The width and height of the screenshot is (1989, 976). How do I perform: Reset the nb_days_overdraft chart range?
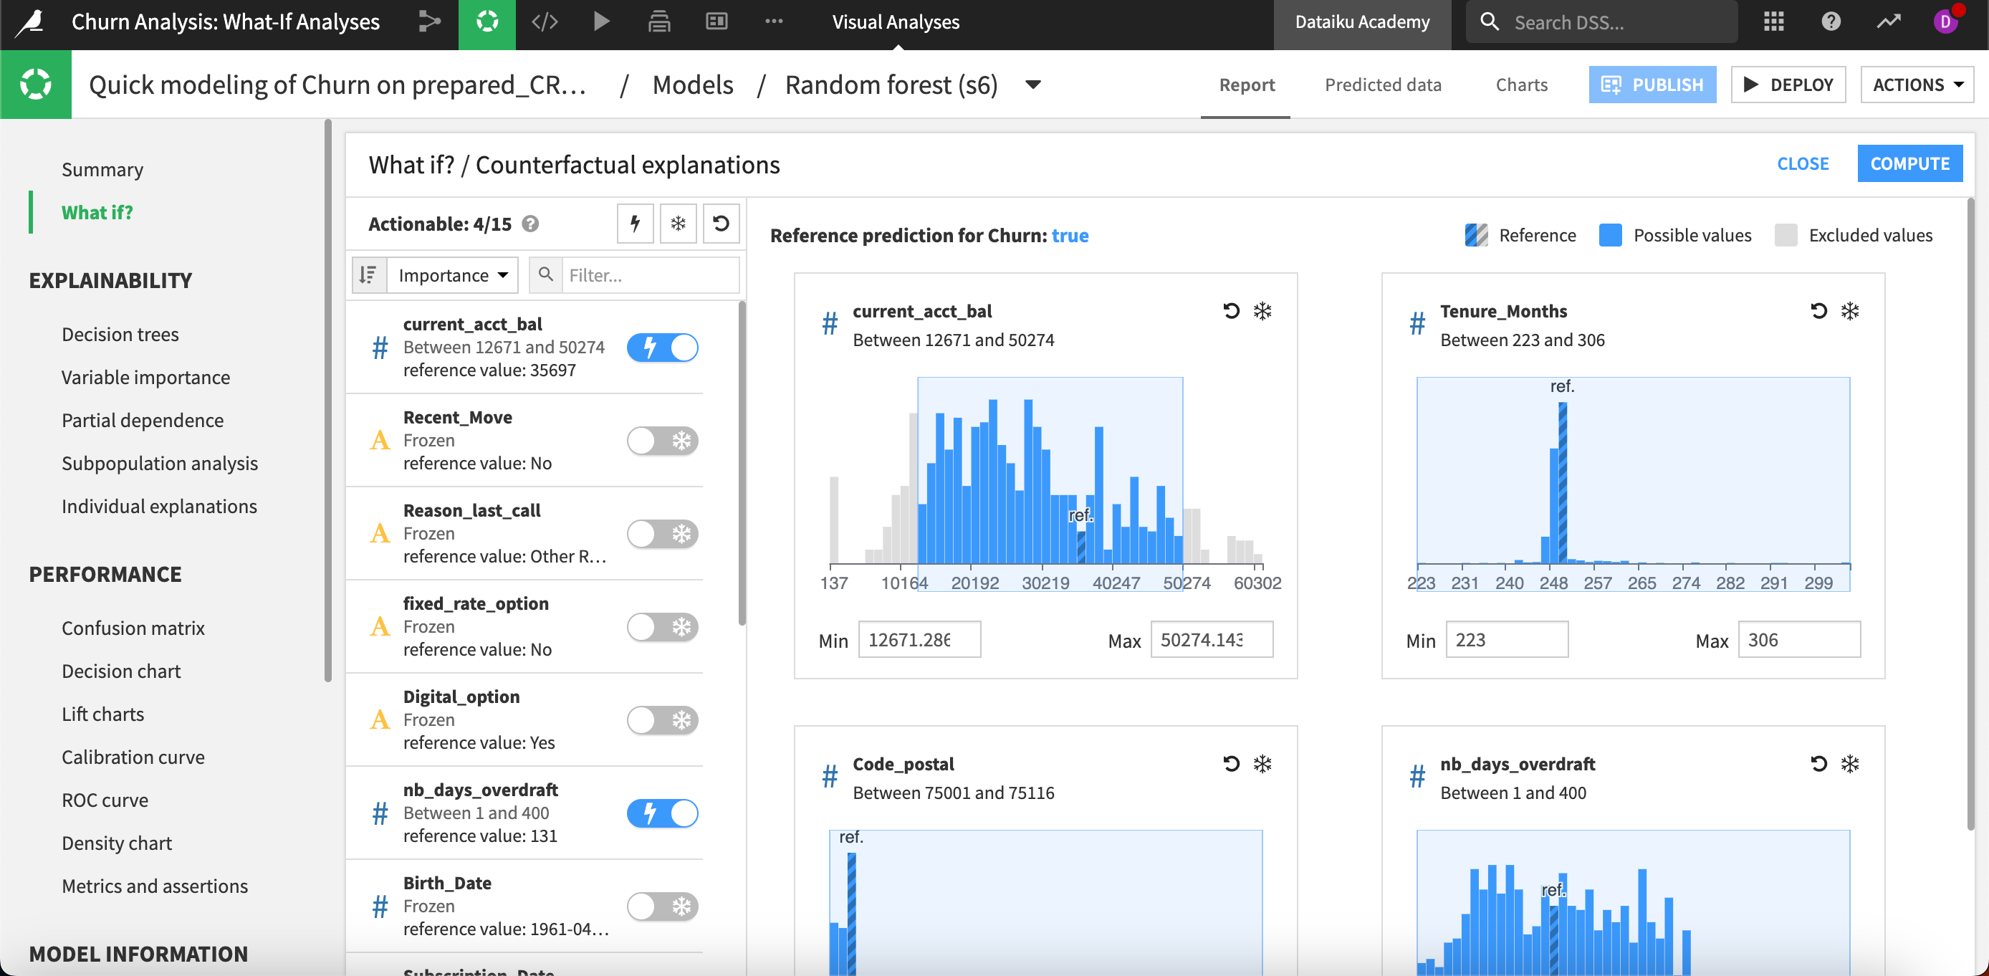(1819, 764)
